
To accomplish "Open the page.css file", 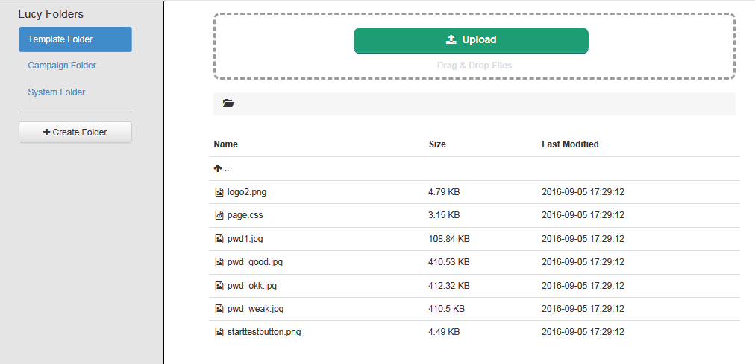I will 245,215.
